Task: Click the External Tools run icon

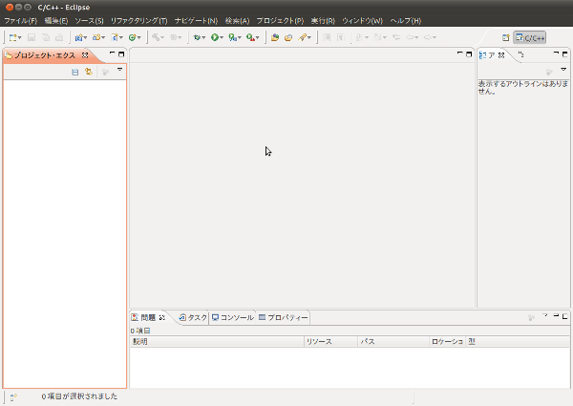Action: [x=250, y=37]
